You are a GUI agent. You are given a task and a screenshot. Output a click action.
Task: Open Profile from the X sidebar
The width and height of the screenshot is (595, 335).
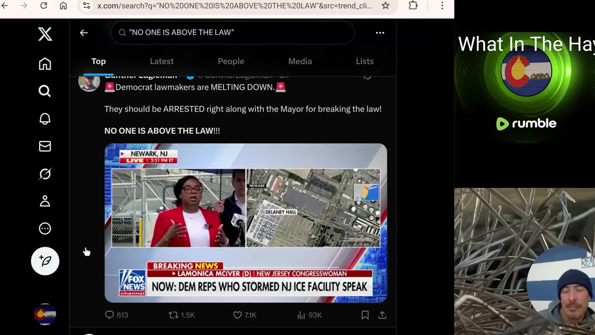click(x=45, y=201)
